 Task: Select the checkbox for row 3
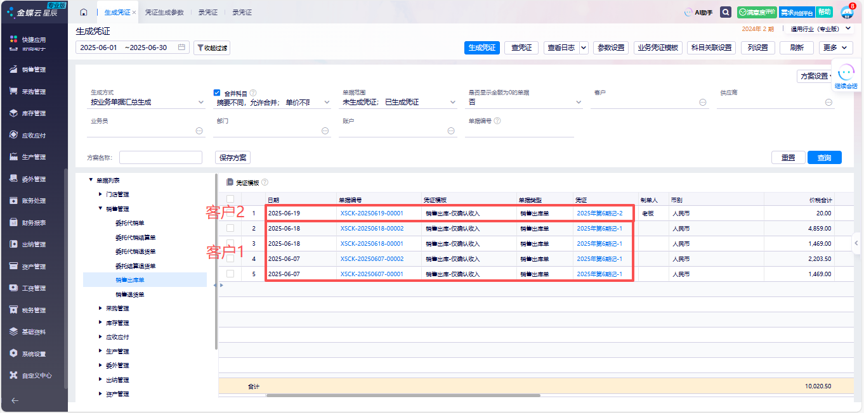click(x=230, y=243)
